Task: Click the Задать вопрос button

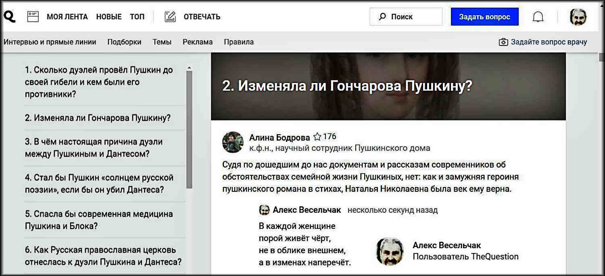Action: click(x=484, y=17)
